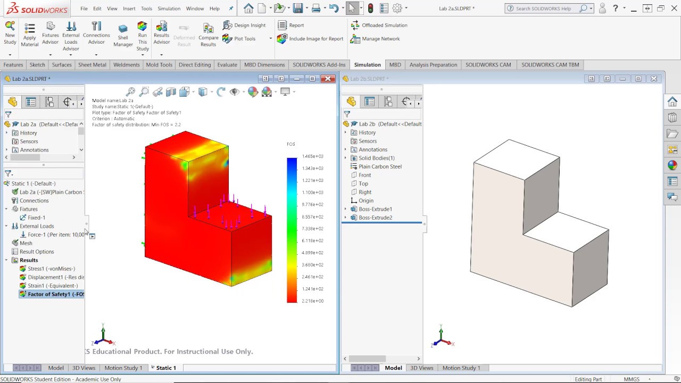
Task: Pin the menu bar with pushpin
Action: (x=231, y=9)
